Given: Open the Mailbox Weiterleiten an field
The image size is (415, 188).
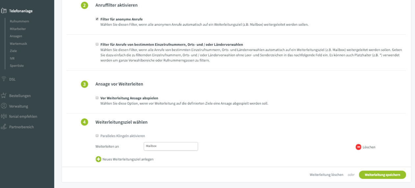Looking at the screenshot, I should 171,146.
